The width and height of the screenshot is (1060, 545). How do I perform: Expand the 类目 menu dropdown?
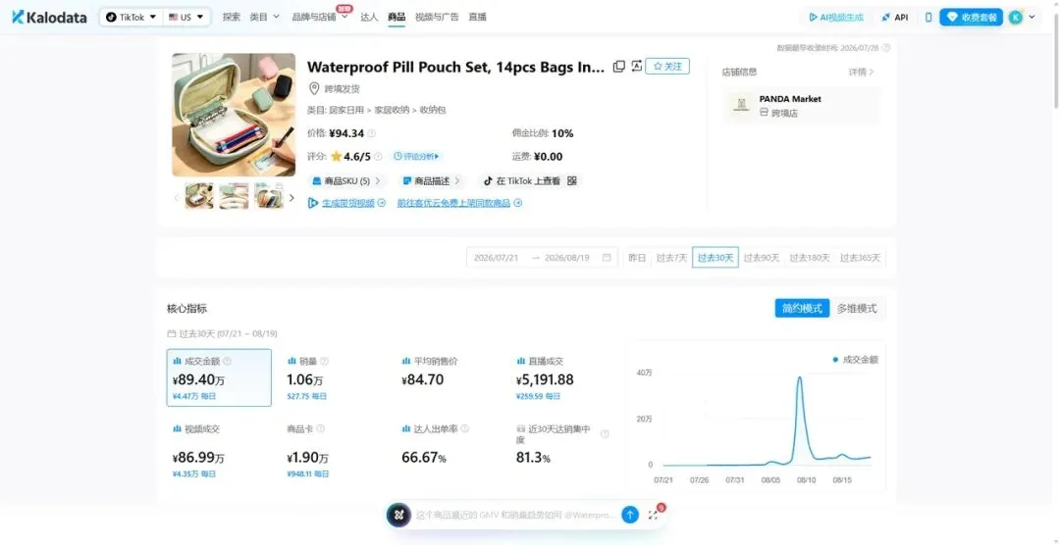(264, 18)
